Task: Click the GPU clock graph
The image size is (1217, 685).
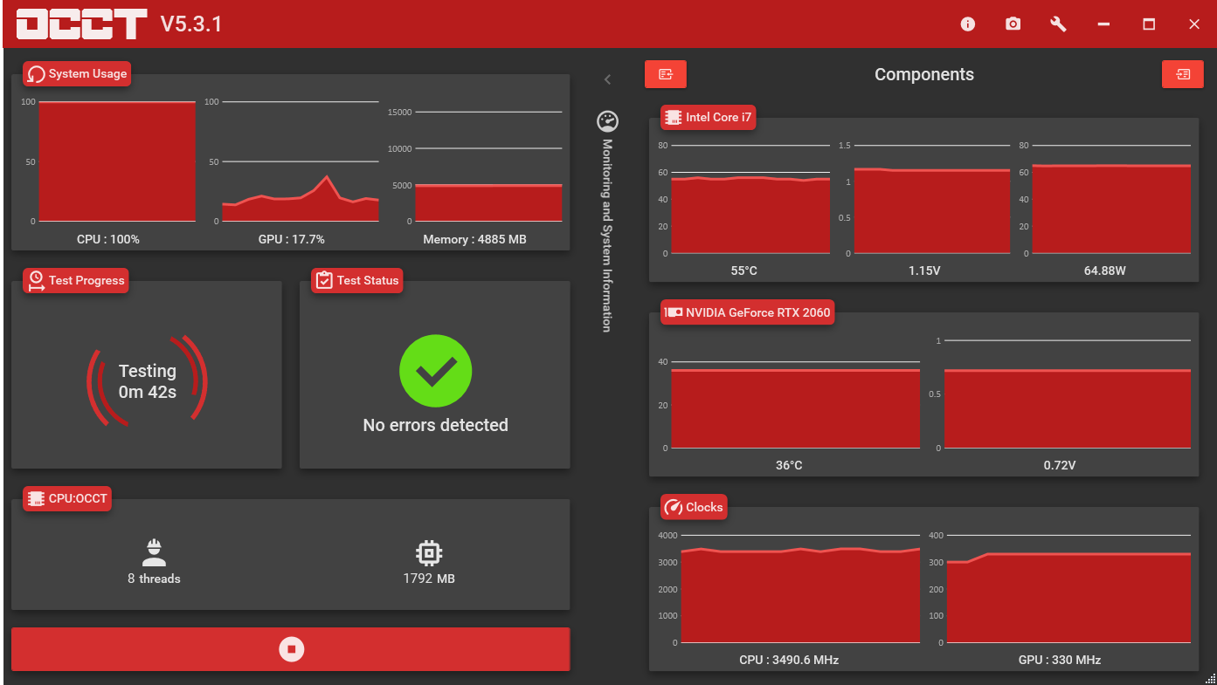Action: (x=1069, y=589)
